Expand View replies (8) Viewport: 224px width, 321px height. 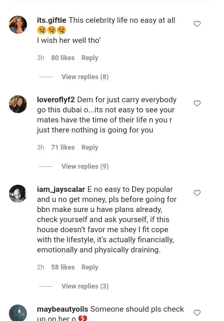(85, 77)
